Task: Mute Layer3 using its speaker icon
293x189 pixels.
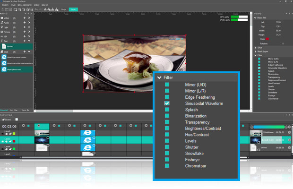Action: coord(7,141)
